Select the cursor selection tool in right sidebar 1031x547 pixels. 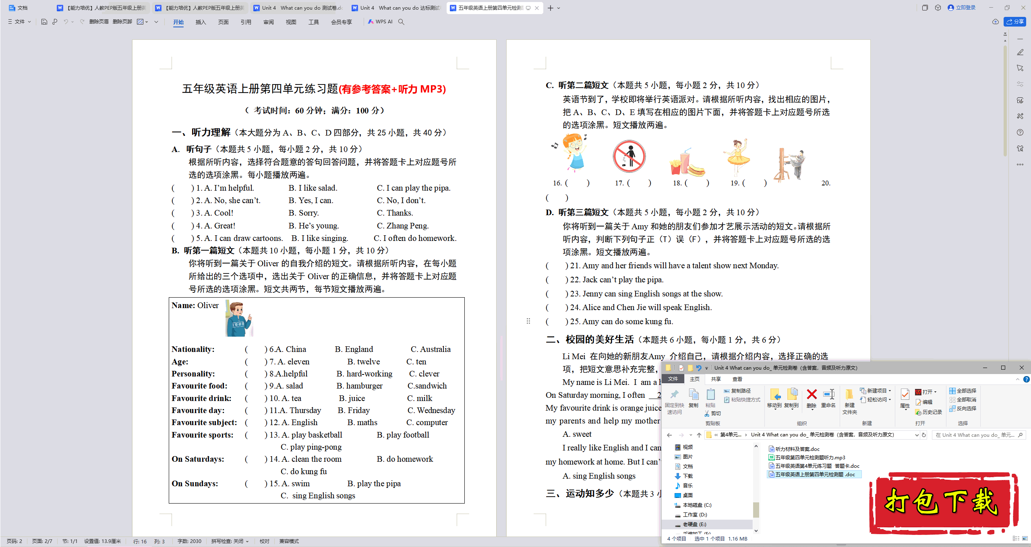click(1020, 68)
